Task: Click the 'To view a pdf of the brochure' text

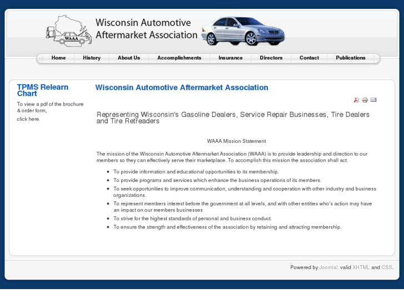Action: (50, 107)
